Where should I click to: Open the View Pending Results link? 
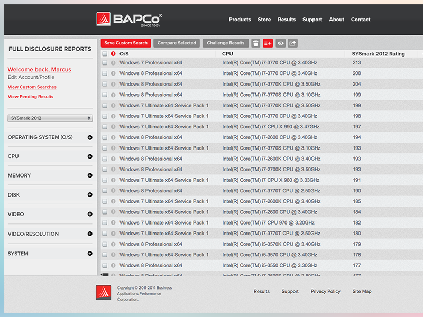[31, 97]
